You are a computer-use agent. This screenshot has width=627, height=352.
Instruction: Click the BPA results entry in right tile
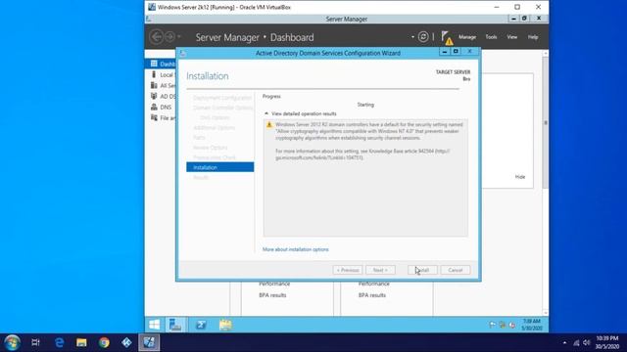(372, 295)
